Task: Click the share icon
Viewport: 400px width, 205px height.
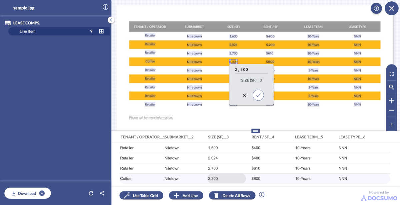Action: coord(102,193)
